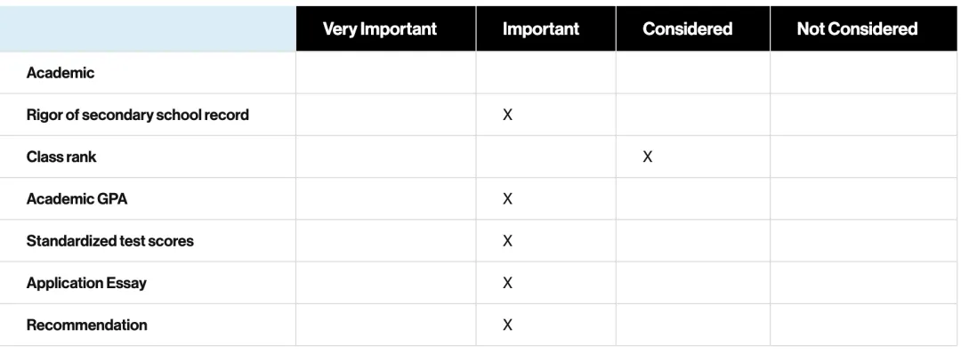The height and width of the screenshot is (354, 961).
Task: Click the X for Standardized test scores
Action: tap(507, 241)
